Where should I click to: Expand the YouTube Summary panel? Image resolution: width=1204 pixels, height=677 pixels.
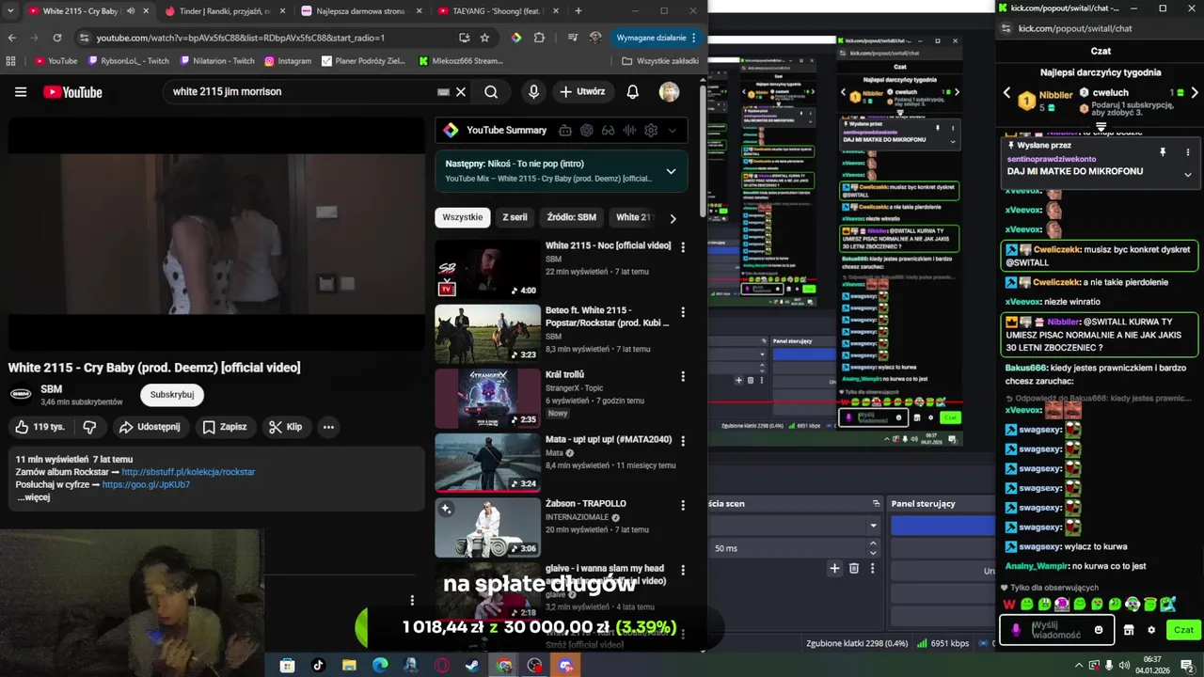coord(672,131)
